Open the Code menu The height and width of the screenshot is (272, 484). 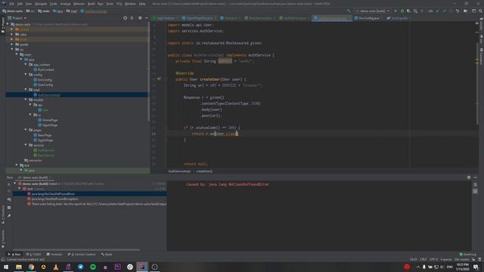tap(54, 4)
